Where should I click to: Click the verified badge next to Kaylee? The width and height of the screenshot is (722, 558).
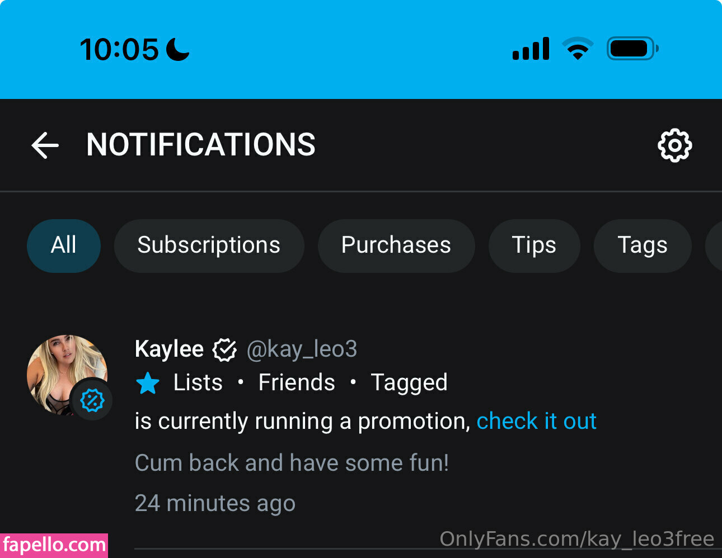[225, 350]
